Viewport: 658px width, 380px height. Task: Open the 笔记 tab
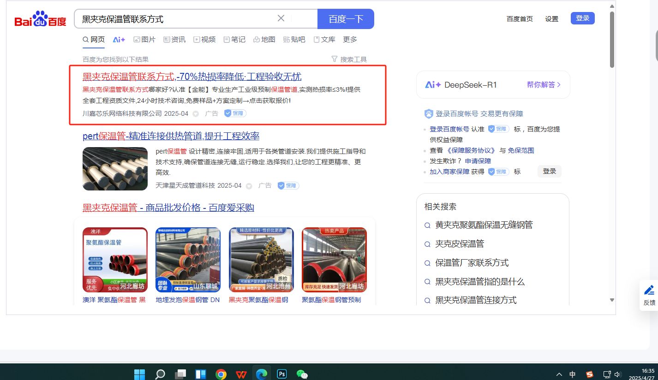pyautogui.click(x=234, y=40)
